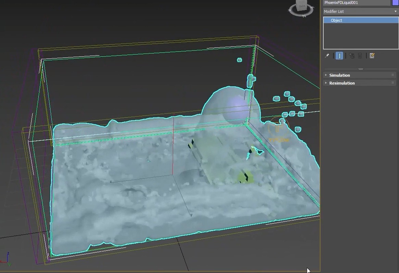Click the Remove Modifier trash icon
Viewport: 399px width, 273px height.
pos(360,56)
